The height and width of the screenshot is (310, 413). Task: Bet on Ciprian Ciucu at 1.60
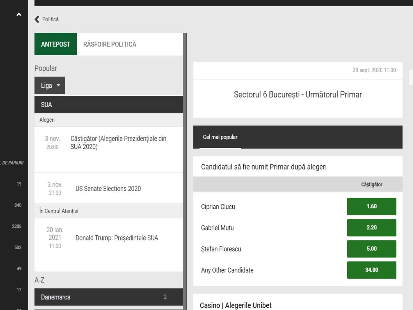(x=371, y=207)
